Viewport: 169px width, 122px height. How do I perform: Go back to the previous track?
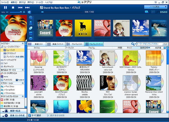click(x=20, y=7)
